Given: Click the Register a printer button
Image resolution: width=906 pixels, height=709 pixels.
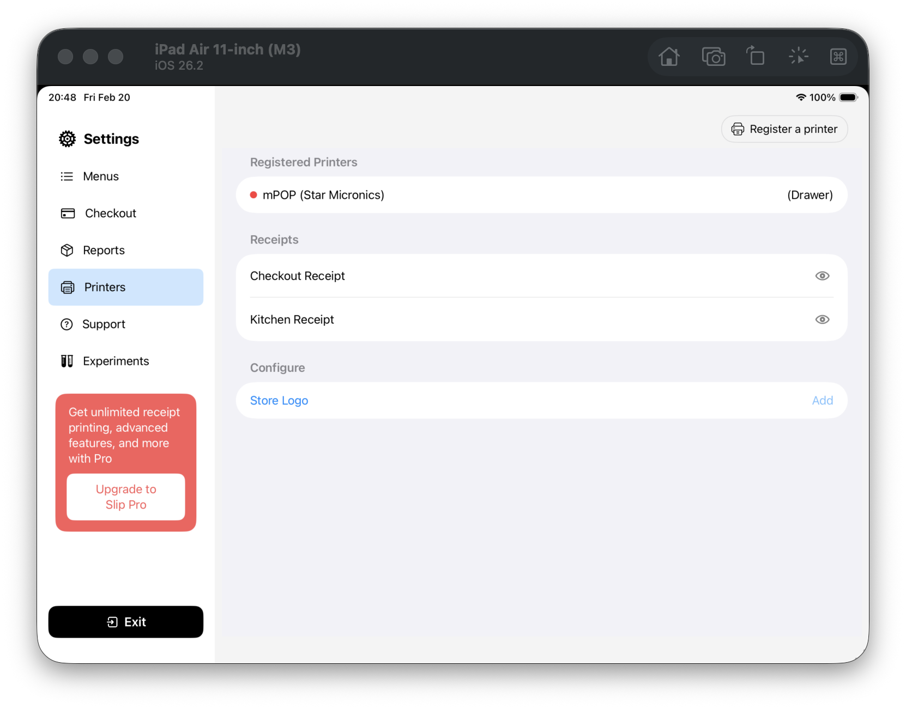Looking at the screenshot, I should [x=784, y=129].
